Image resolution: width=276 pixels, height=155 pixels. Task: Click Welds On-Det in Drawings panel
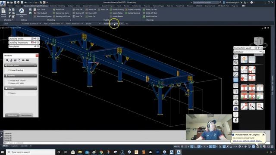pos(150,9)
